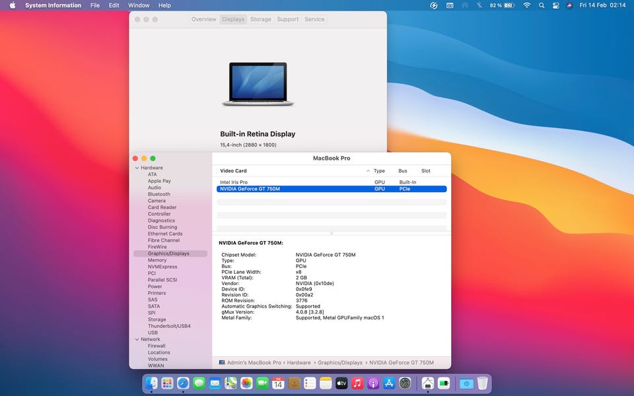Open Mail from the Dock
634x396 pixels.
[x=215, y=383]
